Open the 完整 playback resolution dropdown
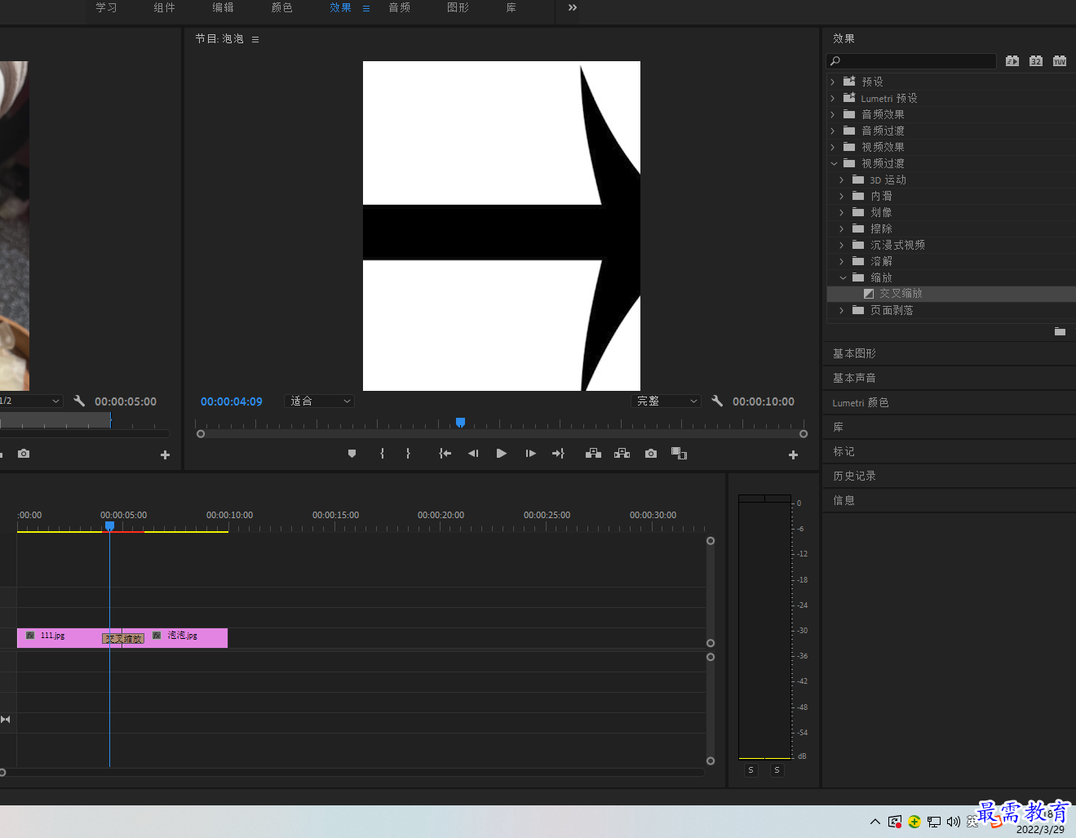Screen dimensions: 1076x838 (x=666, y=401)
